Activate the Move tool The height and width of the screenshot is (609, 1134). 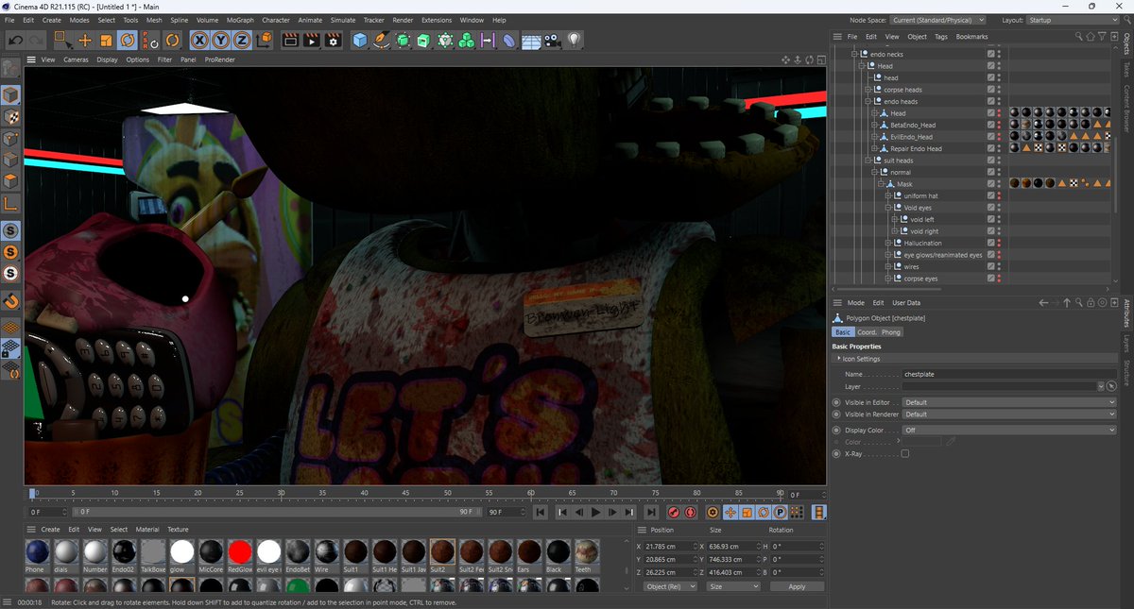(85, 40)
